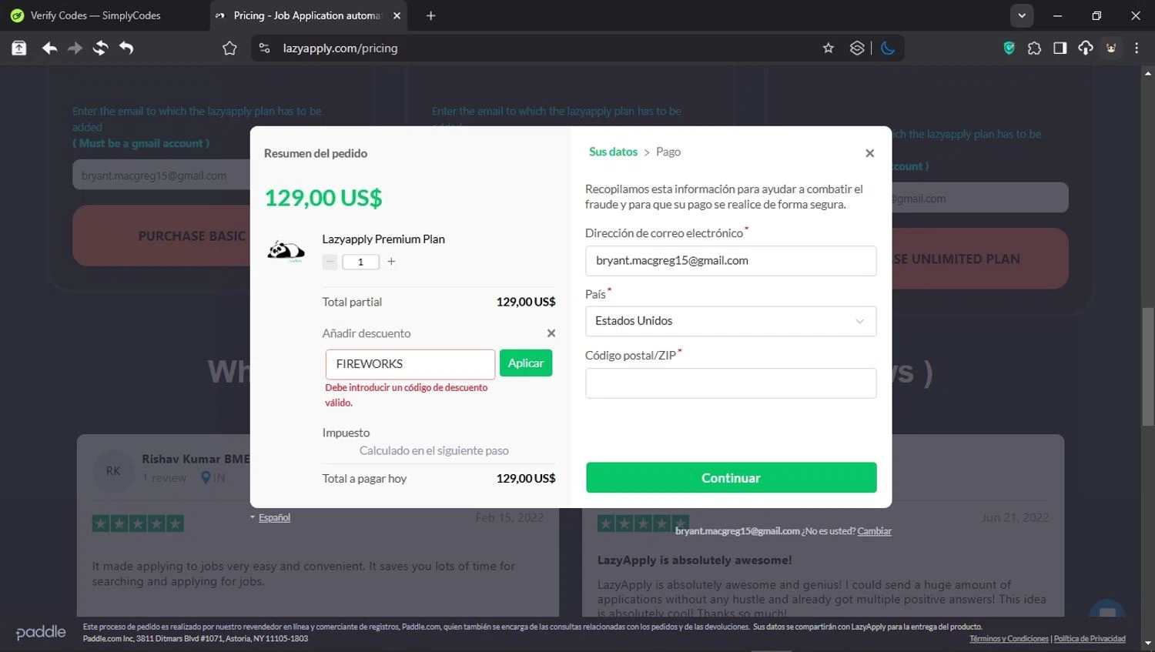The image size is (1155, 652).
Task: Open site information icon beside the URL
Action: pos(264,48)
